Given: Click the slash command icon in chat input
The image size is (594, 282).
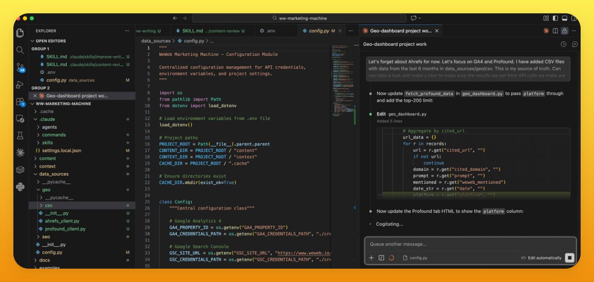Looking at the screenshot, I should point(381,258).
